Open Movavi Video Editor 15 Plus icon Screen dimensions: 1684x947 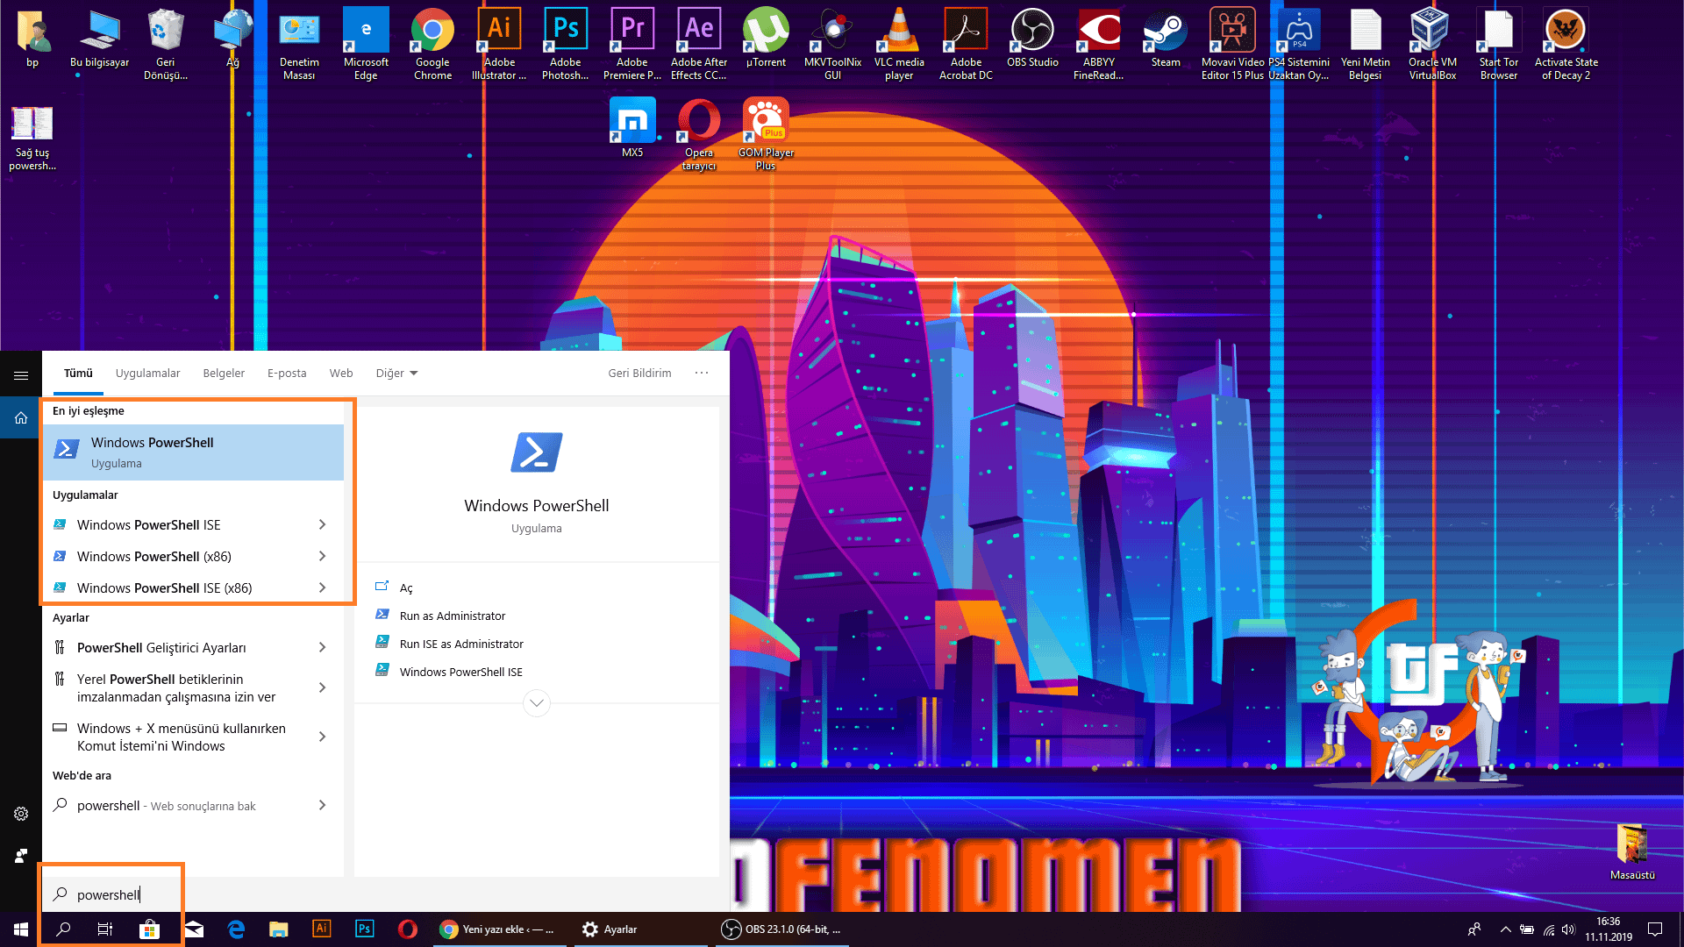pyautogui.click(x=1232, y=44)
